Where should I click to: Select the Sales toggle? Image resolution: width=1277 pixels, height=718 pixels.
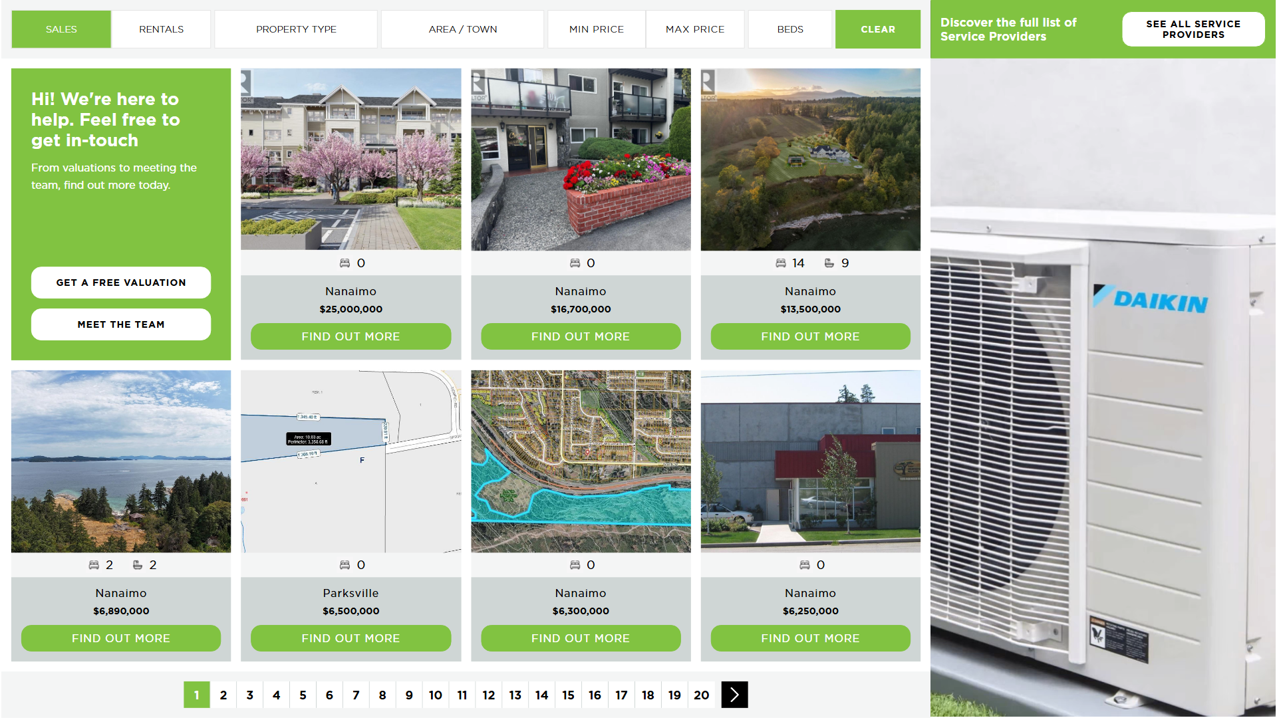coord(61,29)
